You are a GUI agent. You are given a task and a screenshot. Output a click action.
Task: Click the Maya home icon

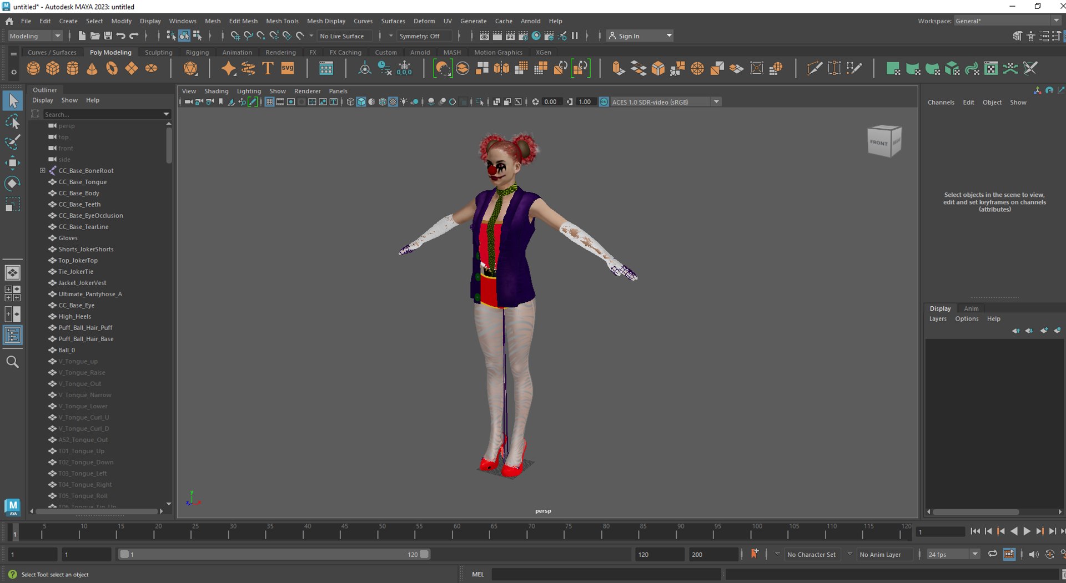point(9,21)
